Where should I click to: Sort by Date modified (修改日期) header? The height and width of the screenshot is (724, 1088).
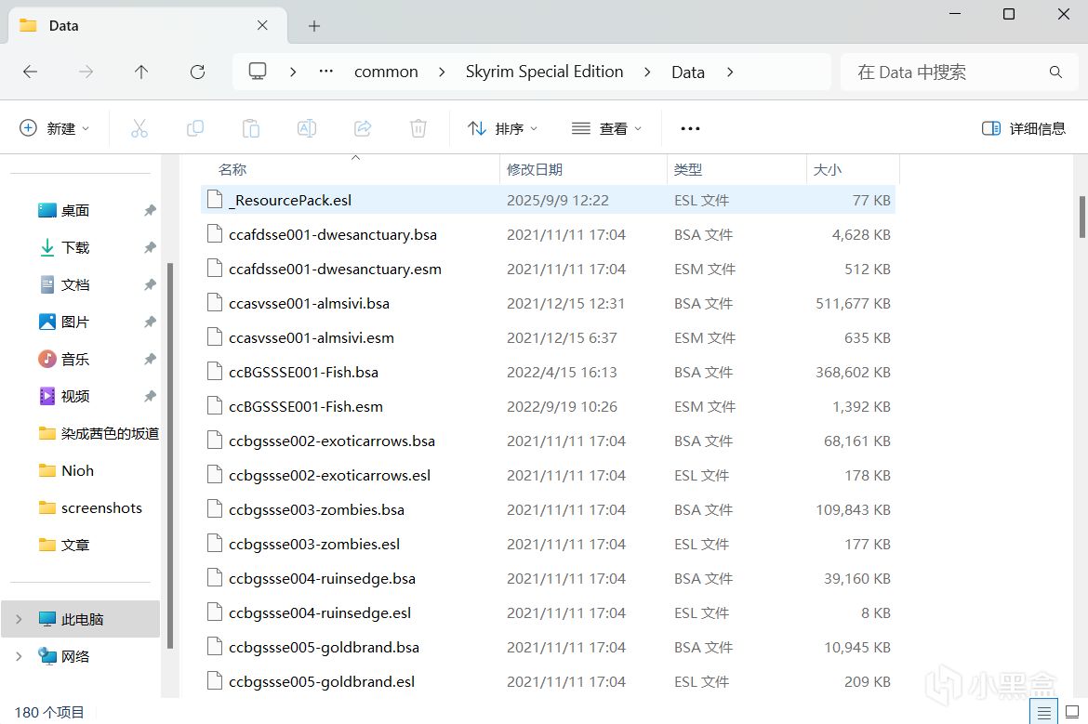583,169
